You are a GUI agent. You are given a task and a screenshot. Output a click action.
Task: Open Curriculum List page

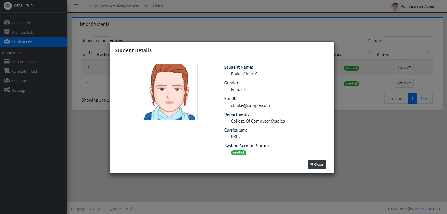point(34,71)
